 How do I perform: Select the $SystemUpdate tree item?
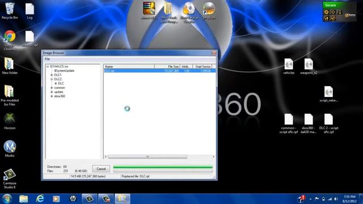[64, 71]
